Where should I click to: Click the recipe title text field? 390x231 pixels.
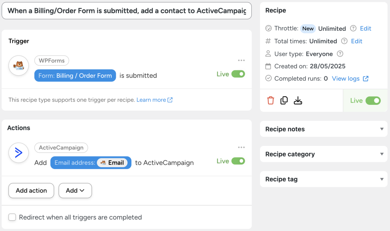point(126,11)
